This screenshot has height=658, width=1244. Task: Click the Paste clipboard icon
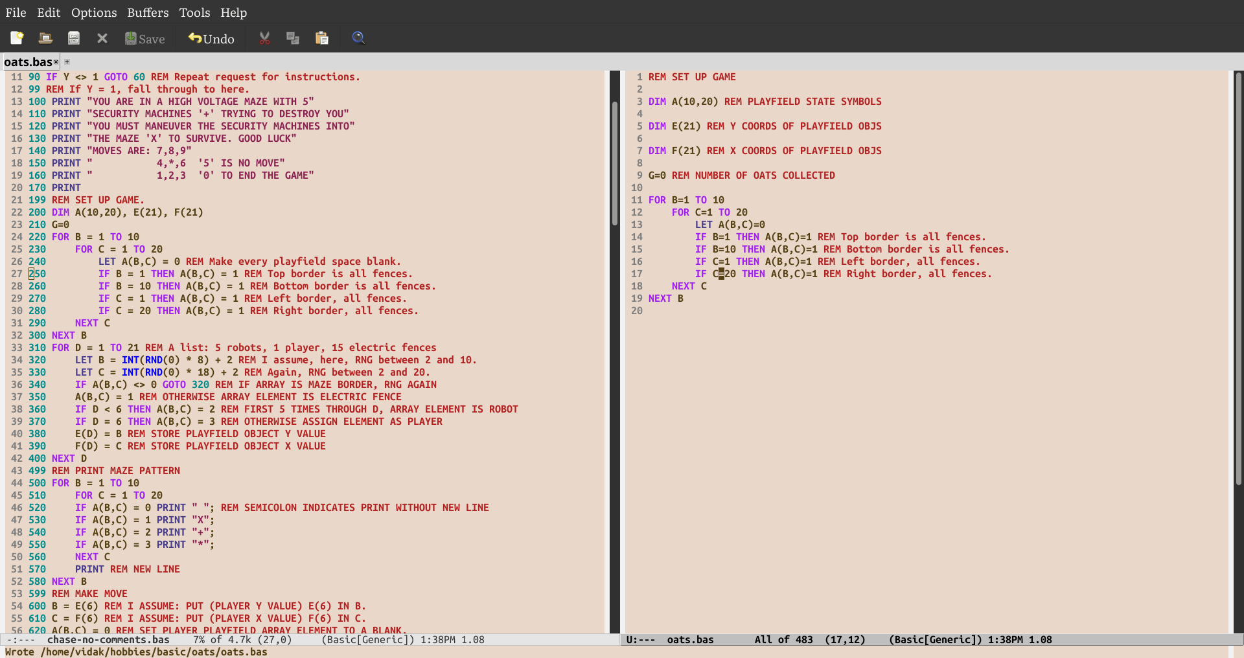[x=322, y=38]
